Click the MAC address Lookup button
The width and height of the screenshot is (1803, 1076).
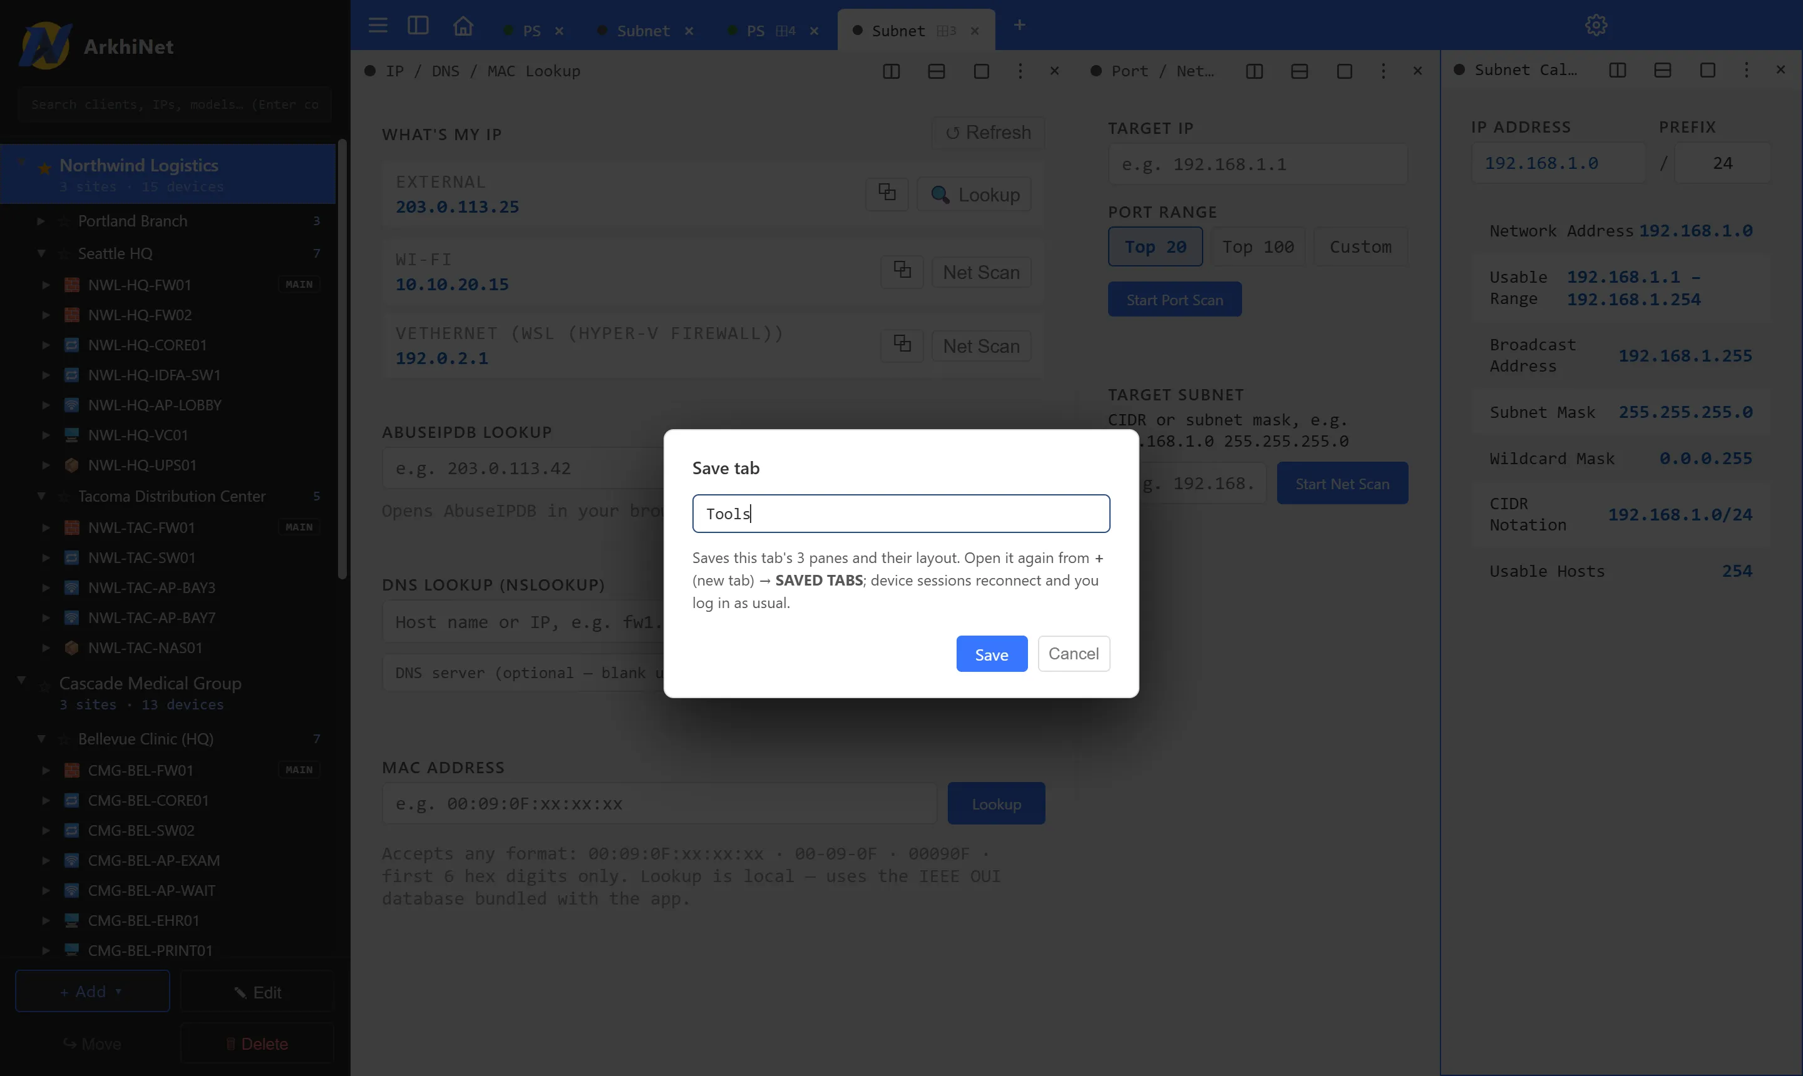click(995, 803)
